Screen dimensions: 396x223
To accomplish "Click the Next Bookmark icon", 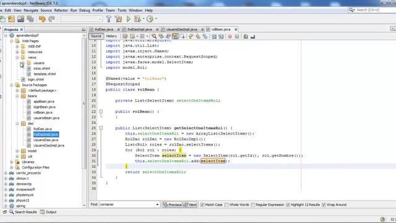I will tap(198, 37).
